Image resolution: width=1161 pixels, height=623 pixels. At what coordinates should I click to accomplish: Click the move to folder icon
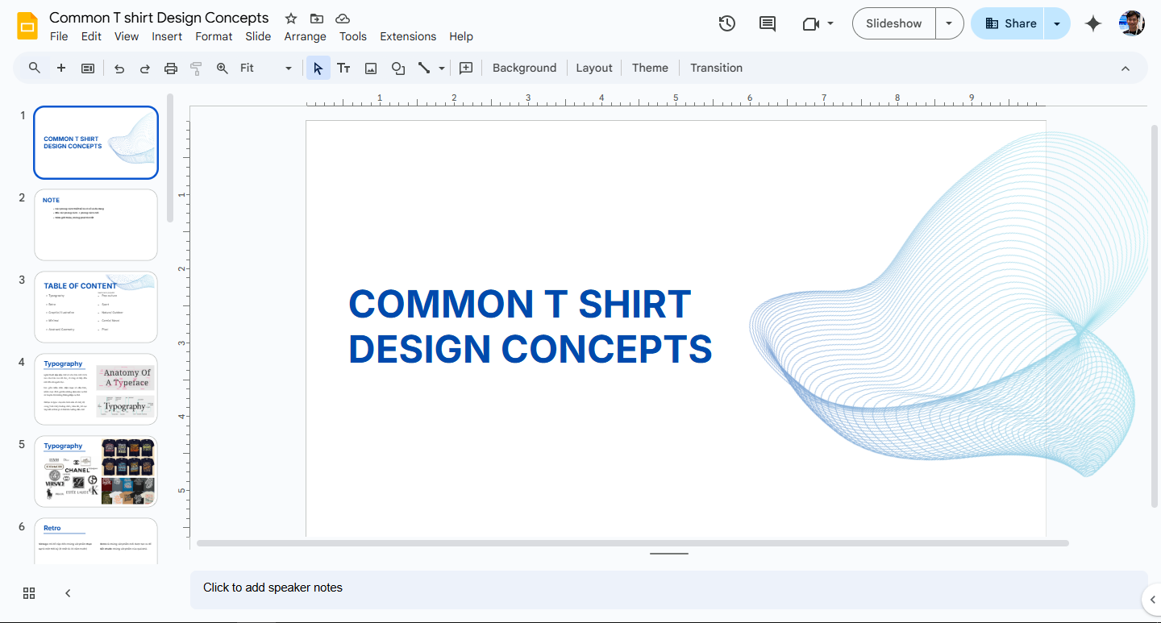point(317,19)
